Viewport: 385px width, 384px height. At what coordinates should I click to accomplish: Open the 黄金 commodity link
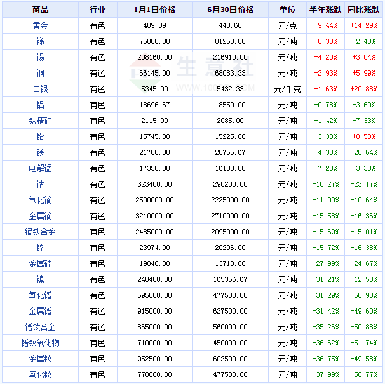(39, 26)
